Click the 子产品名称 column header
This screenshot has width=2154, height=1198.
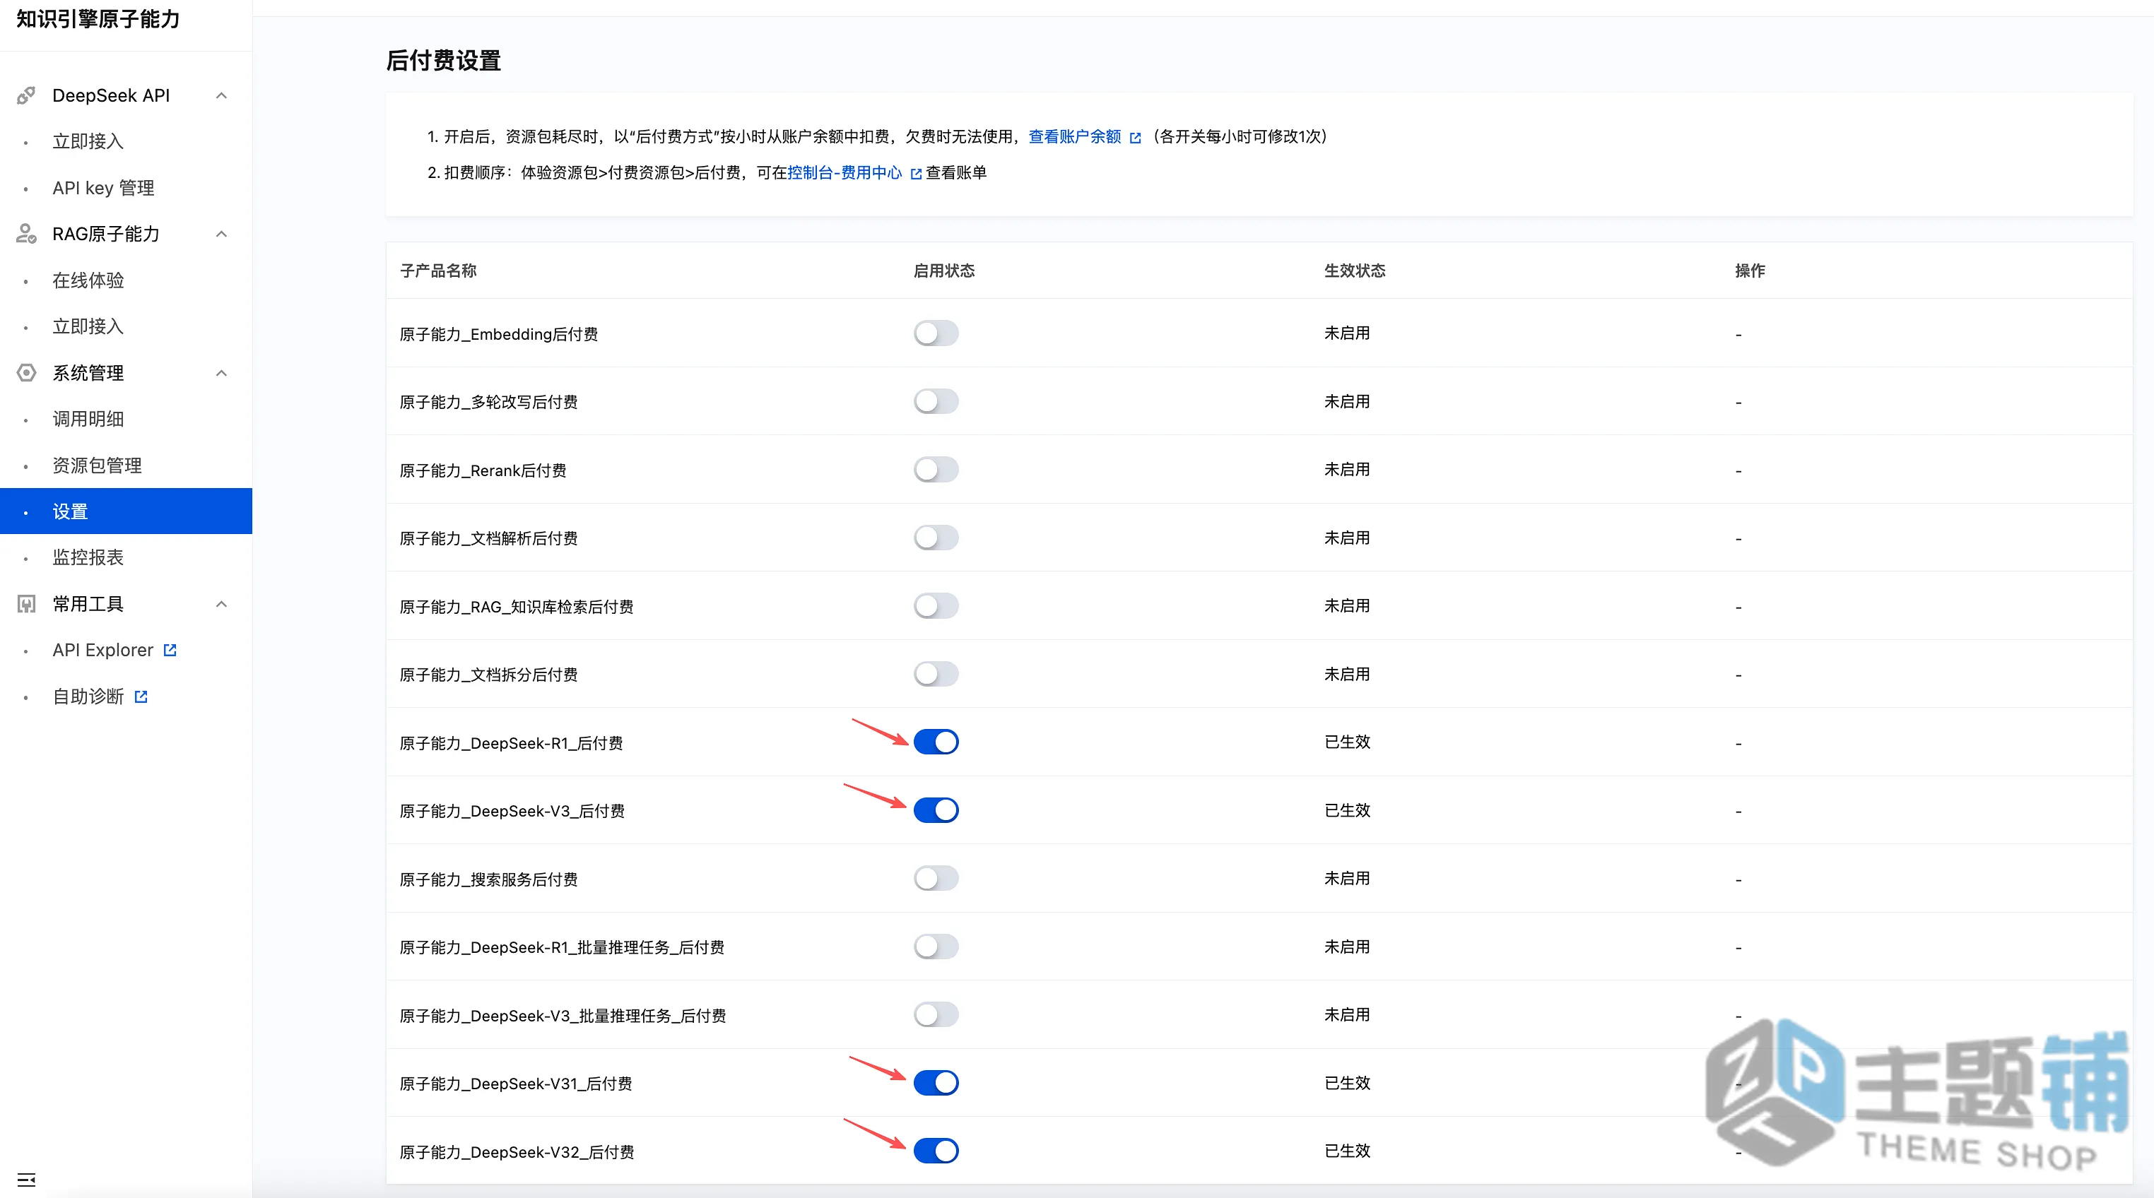pyautogui.click(x=438, y=271)
